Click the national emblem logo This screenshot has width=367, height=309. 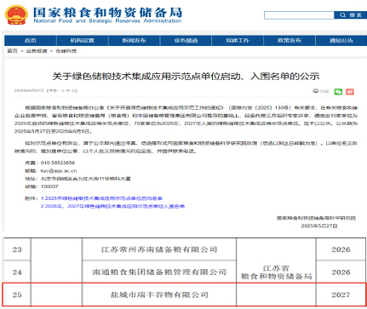(x=17, y=14)
